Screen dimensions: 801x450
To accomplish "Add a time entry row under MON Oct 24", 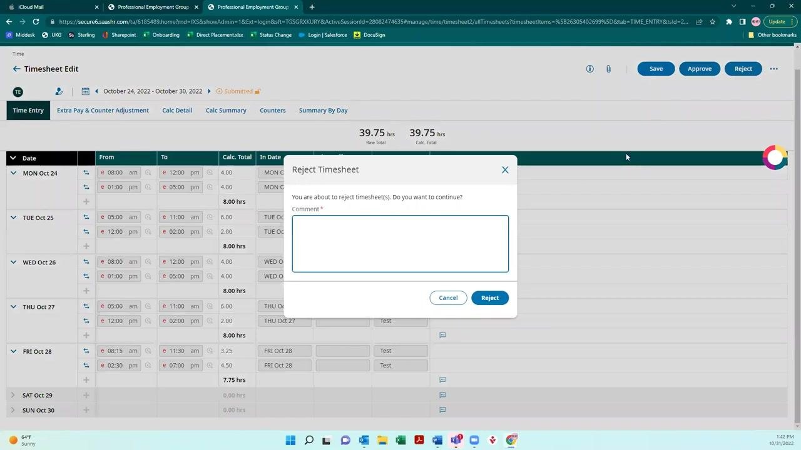I will click(86, 201).
